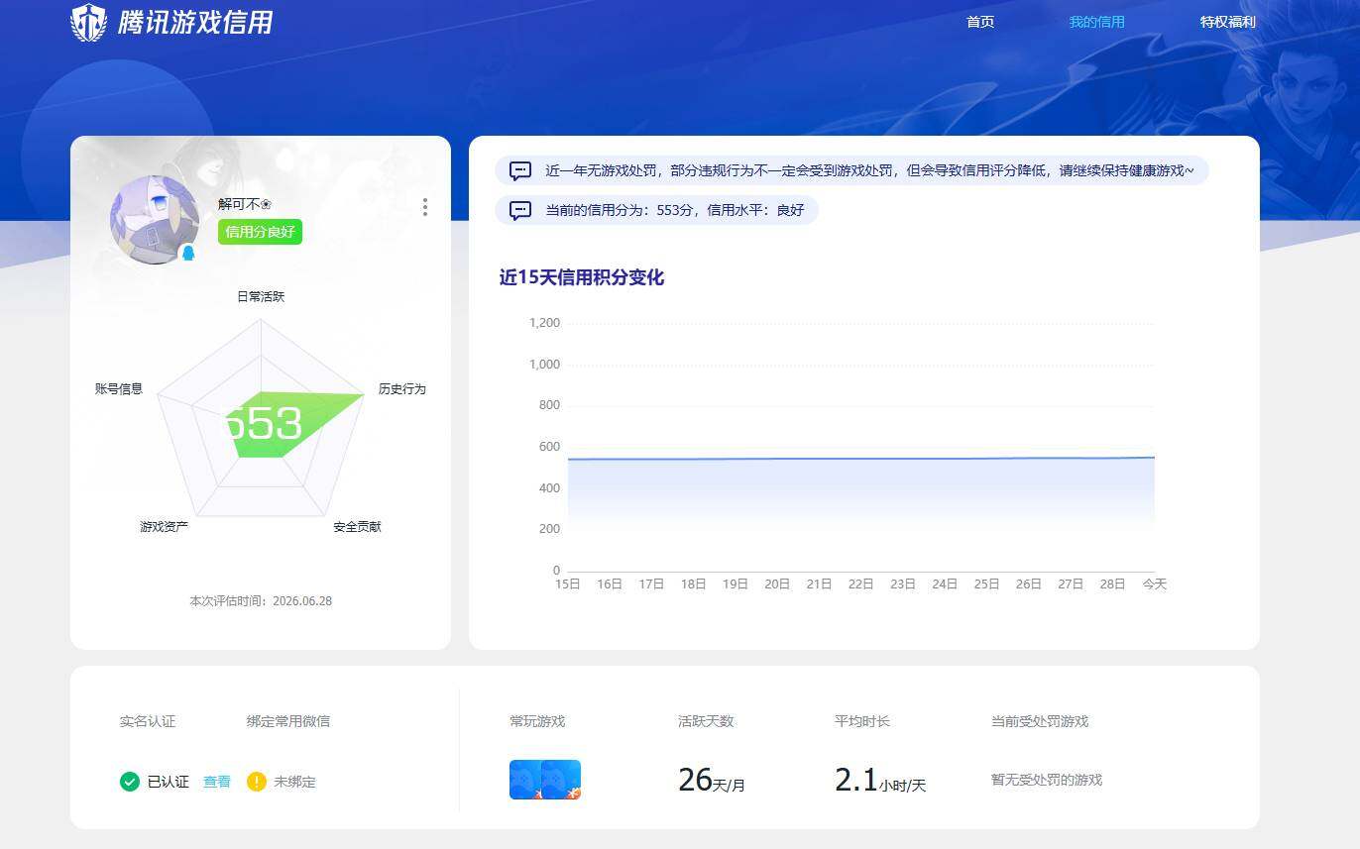
Task: Click the user avatar picture
Action: coord(155,220)
